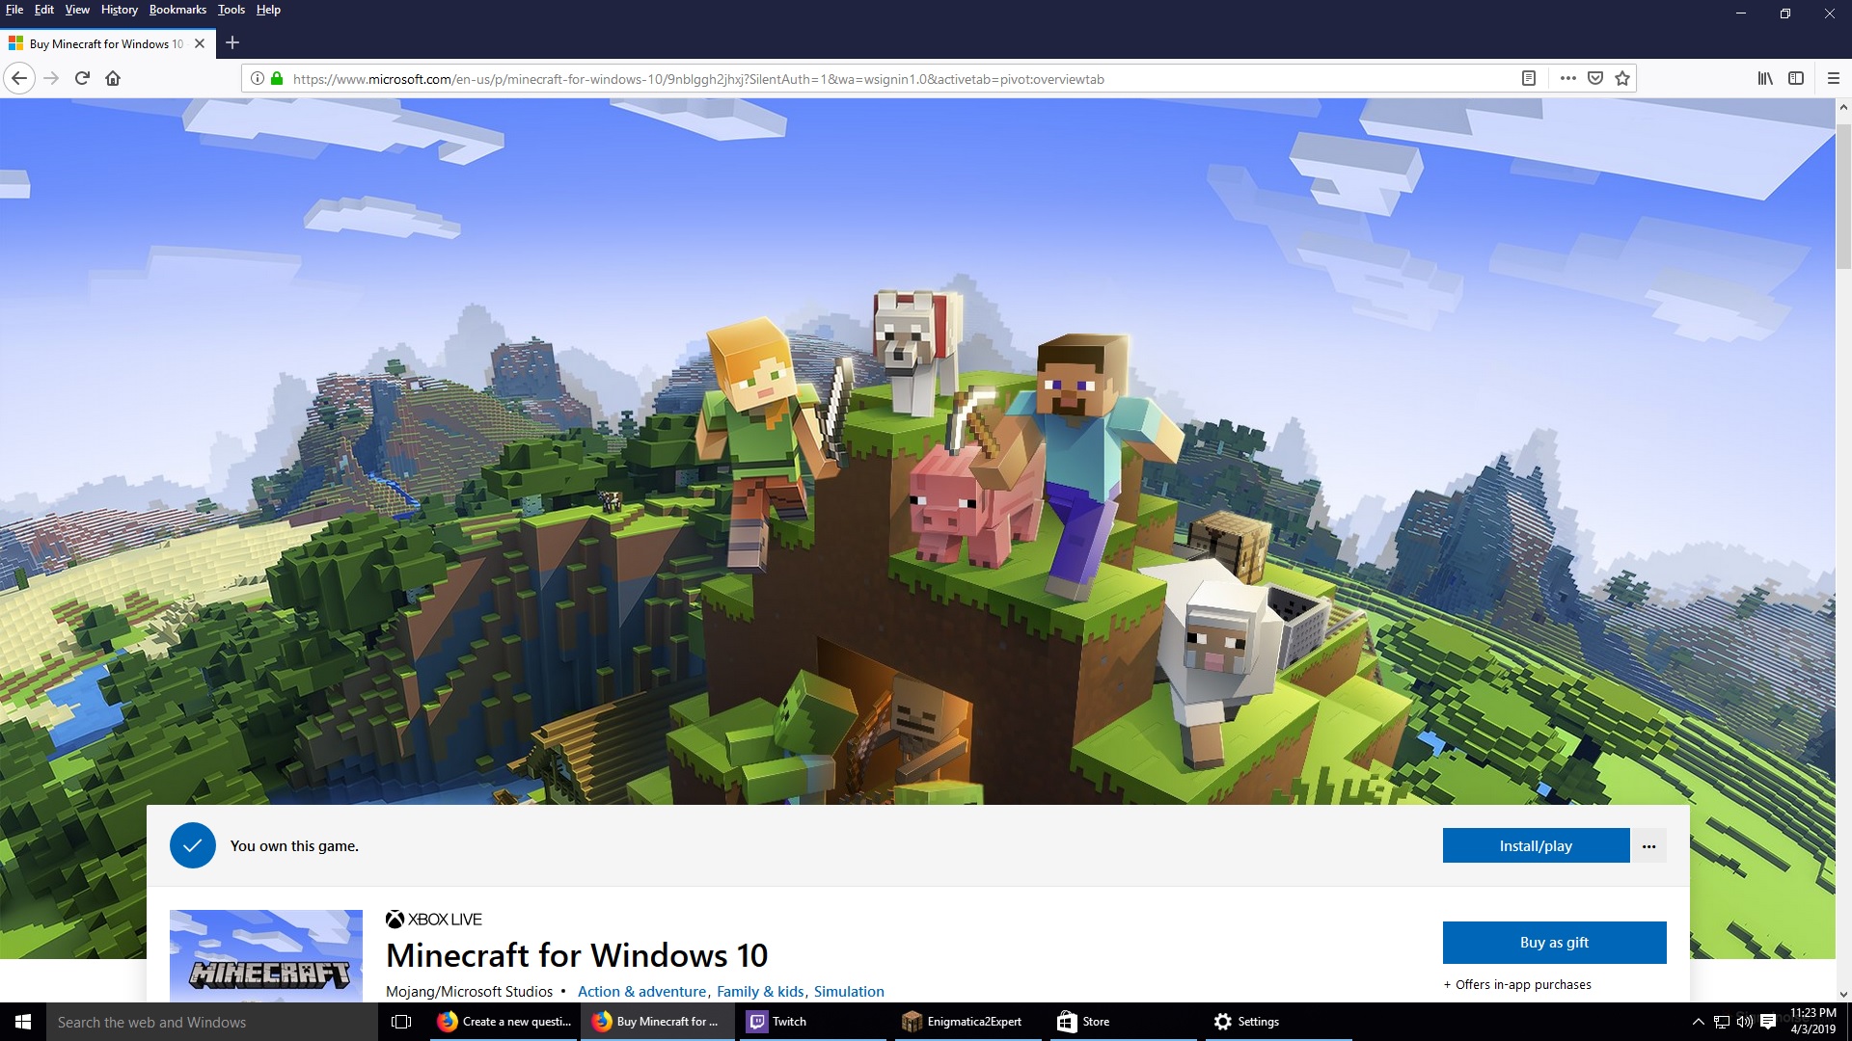Click the home button icon
This screenshot has height=1041, width=1852.
pos(113,77)
